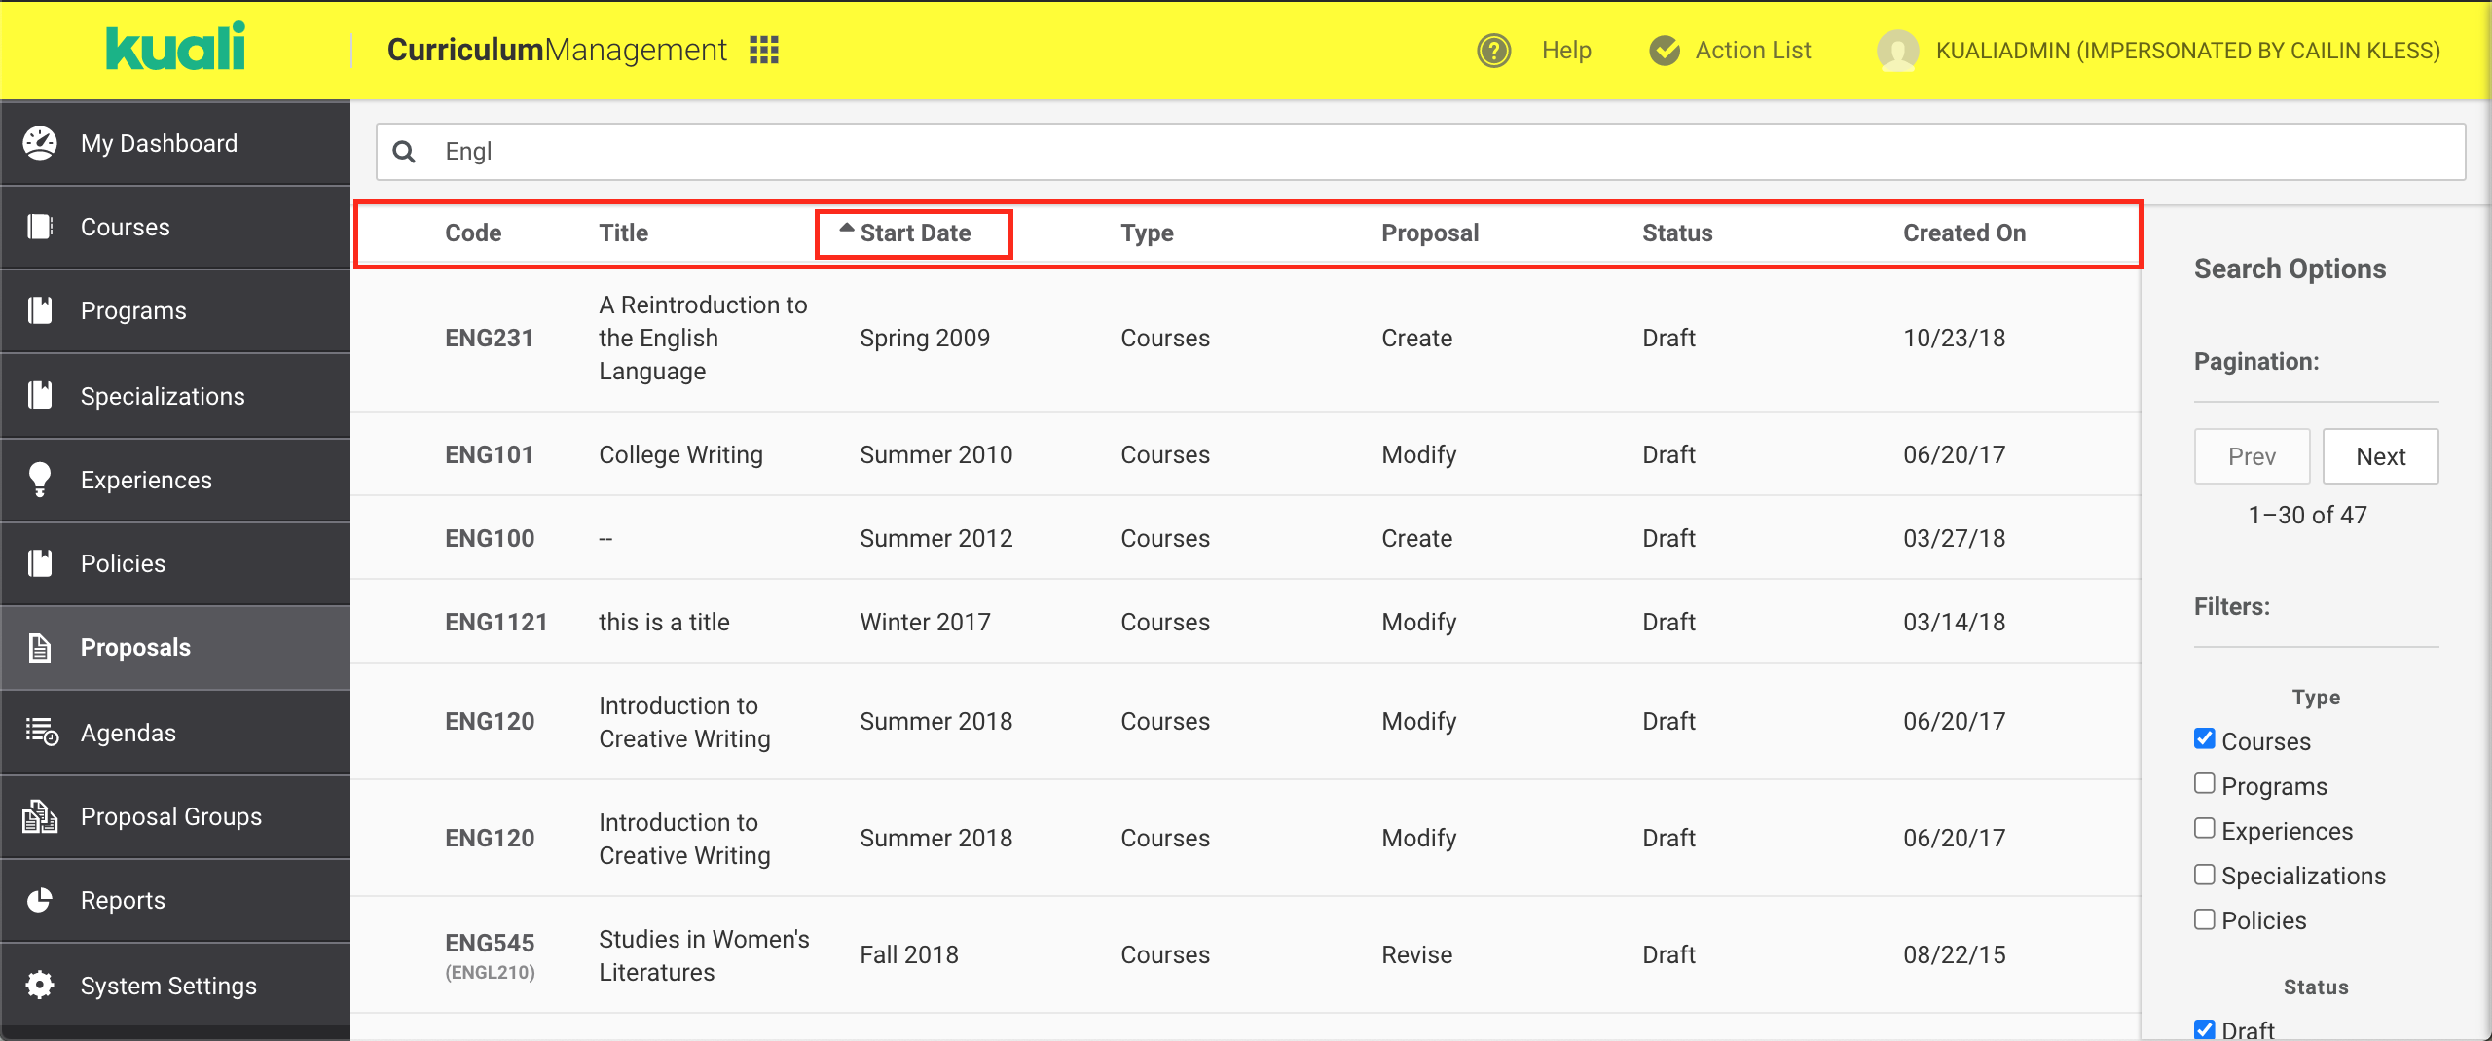Go to the Next results page
2492x1041 pixels.
coord(2380,455)
